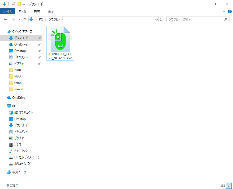Click the pin icon beside pinned ドキュメント
Image resolution: width=233 pixels, height=189 pixels.
(x=39, y=57)
